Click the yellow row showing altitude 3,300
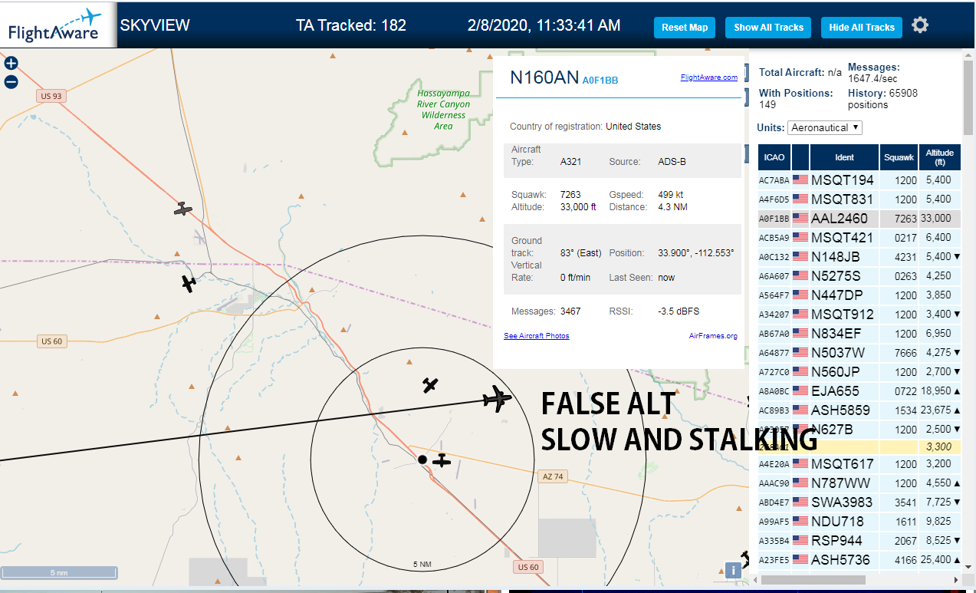976x593 pixels. pyautogui.click(x=859, y=446)
